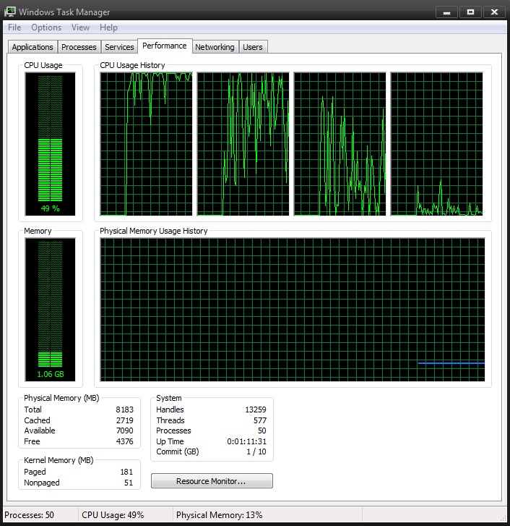This screenshot has height=526, width=510.
Task: Click the Available memory value 7090
Action: point(124,430)
